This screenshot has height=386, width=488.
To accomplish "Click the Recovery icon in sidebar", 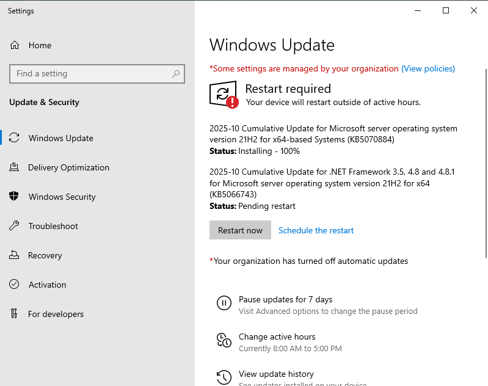I will pos(14,255).
